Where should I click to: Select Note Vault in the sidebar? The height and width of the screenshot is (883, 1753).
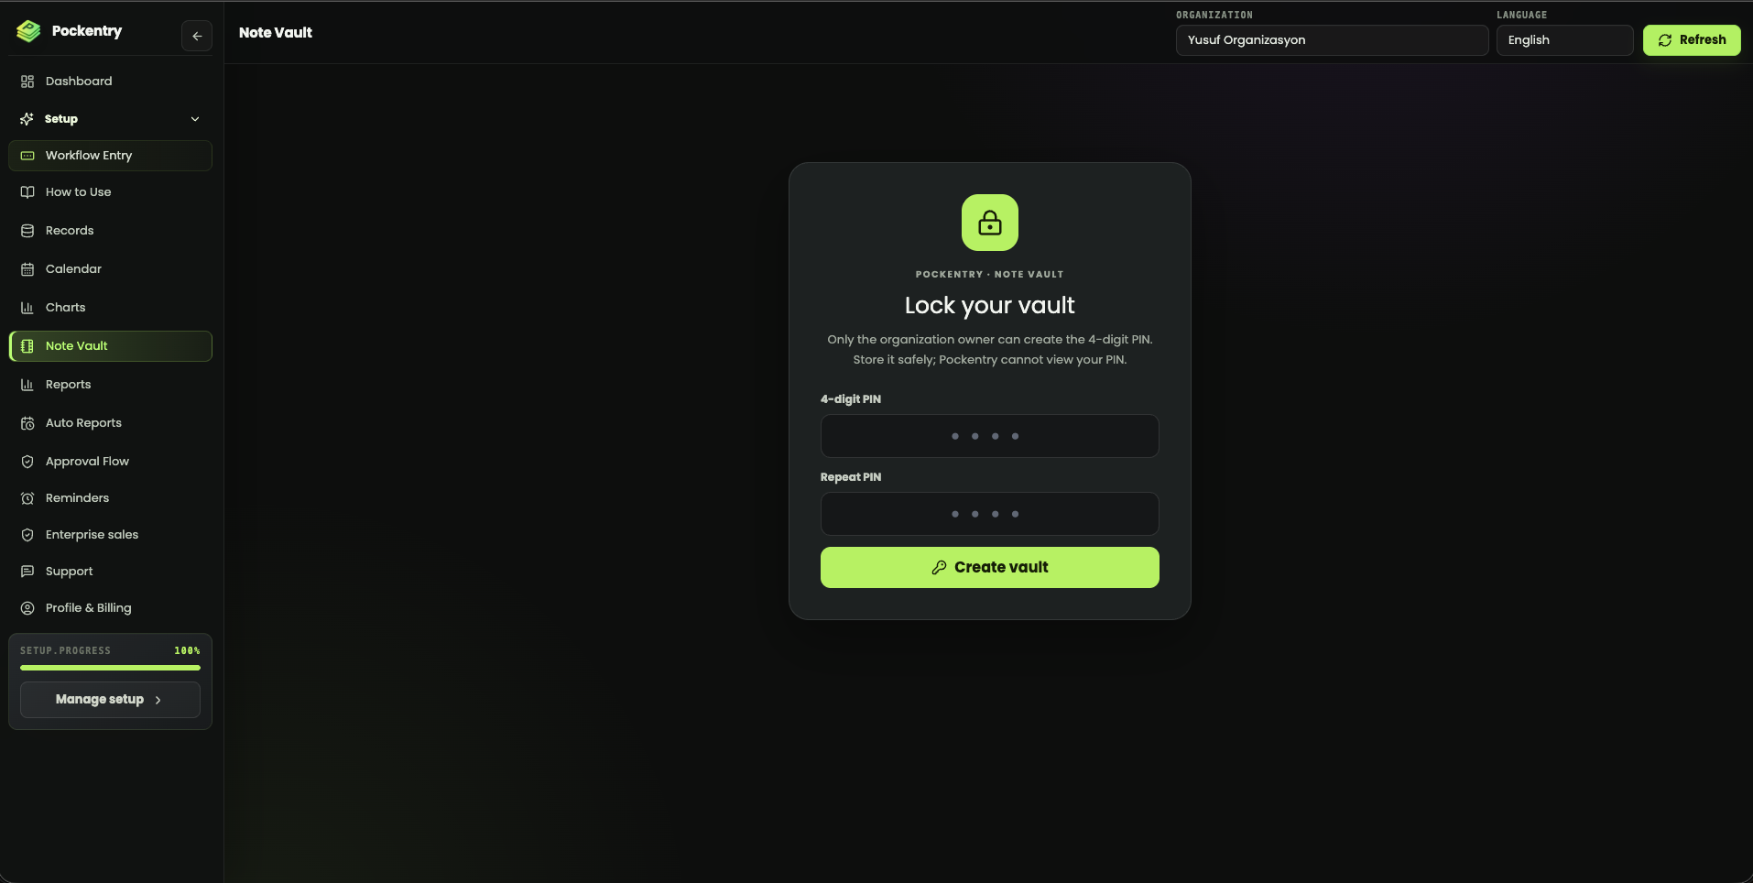[x=110, y=346]
